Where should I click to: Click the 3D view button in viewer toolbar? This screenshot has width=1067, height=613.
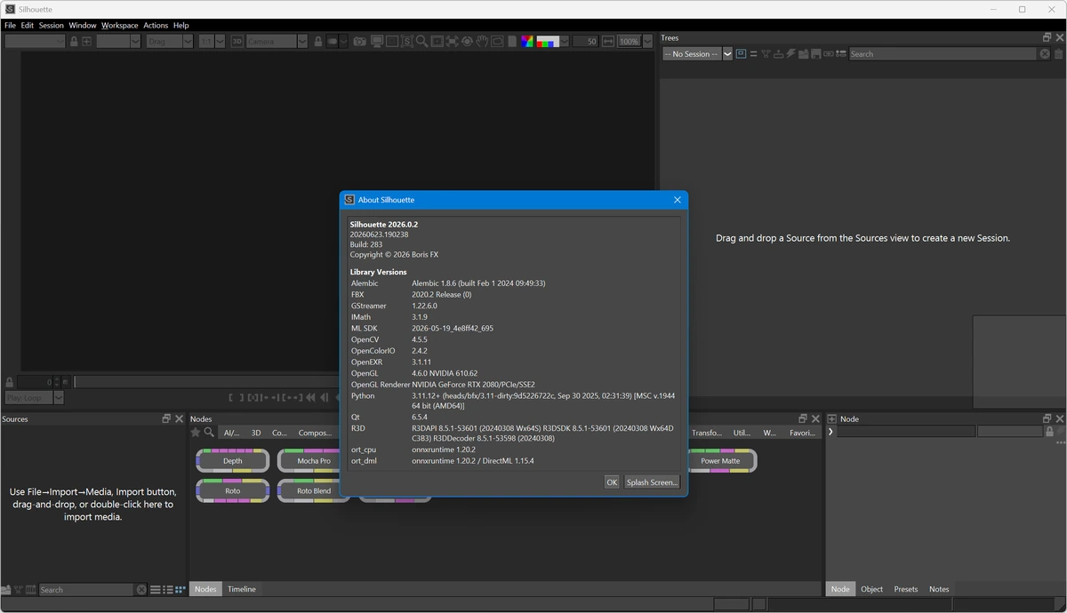pos(237,41)
